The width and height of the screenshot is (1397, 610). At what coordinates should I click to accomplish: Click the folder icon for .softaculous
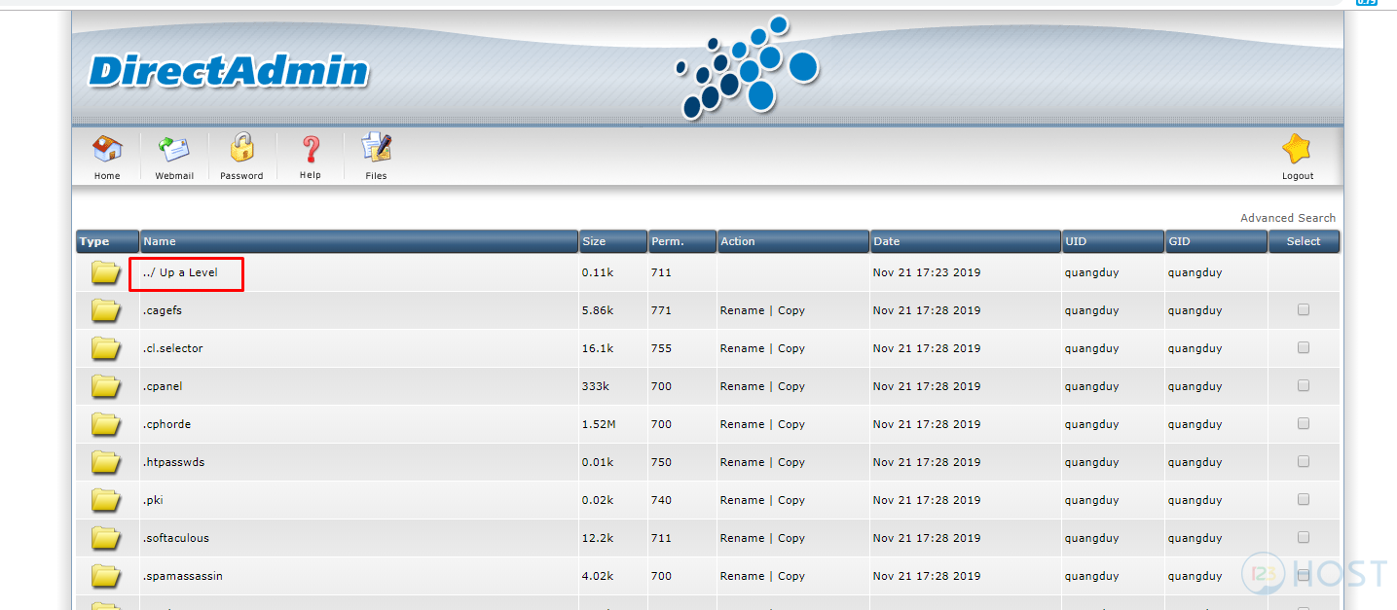(x=106, y=539)
